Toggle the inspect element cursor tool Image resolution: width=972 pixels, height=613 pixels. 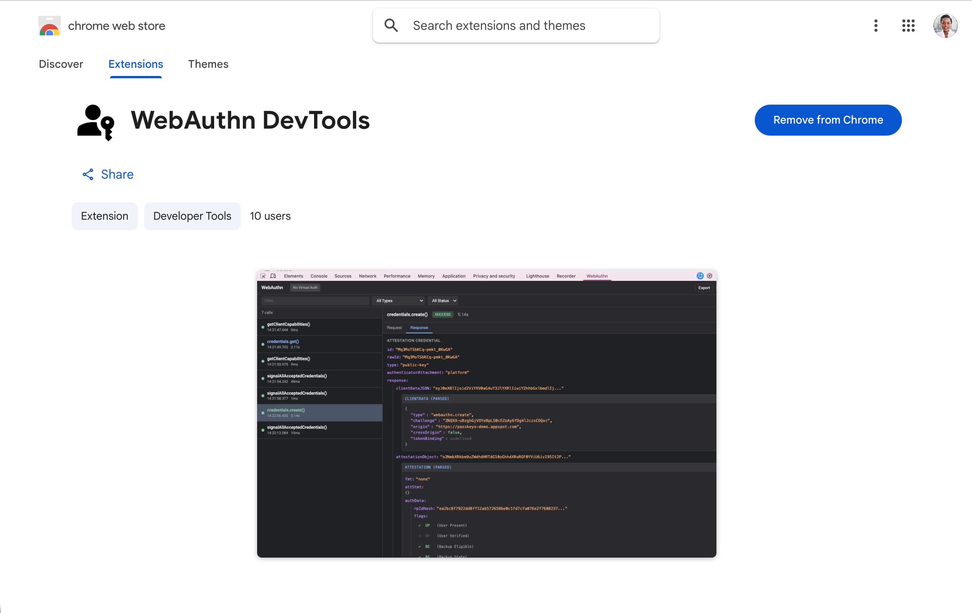coord(264,276)
